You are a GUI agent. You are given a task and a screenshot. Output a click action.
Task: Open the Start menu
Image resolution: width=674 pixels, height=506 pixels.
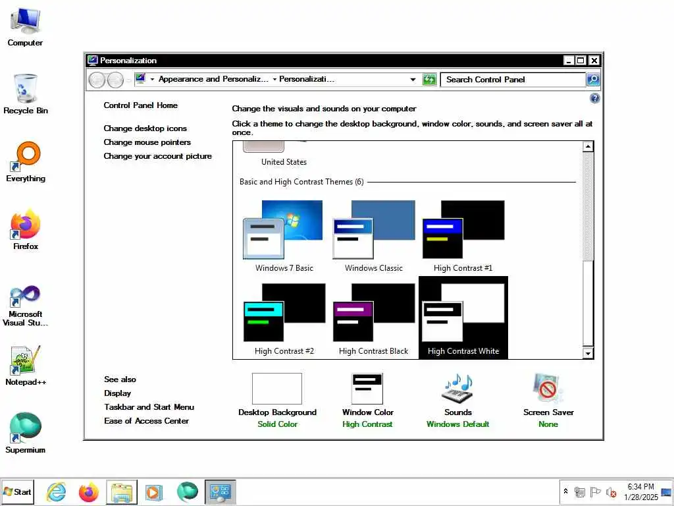click(x=18, y=492)
